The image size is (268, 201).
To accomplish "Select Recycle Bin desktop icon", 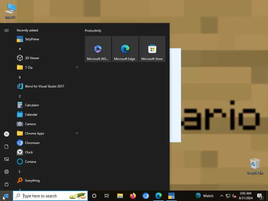I will pyautogui.click(x=255, y=166).
